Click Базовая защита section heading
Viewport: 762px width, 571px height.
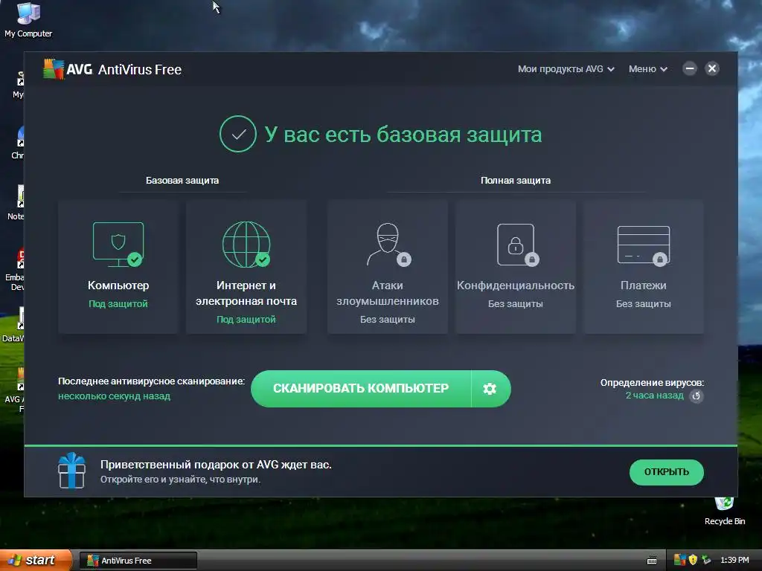coord(182,180)
